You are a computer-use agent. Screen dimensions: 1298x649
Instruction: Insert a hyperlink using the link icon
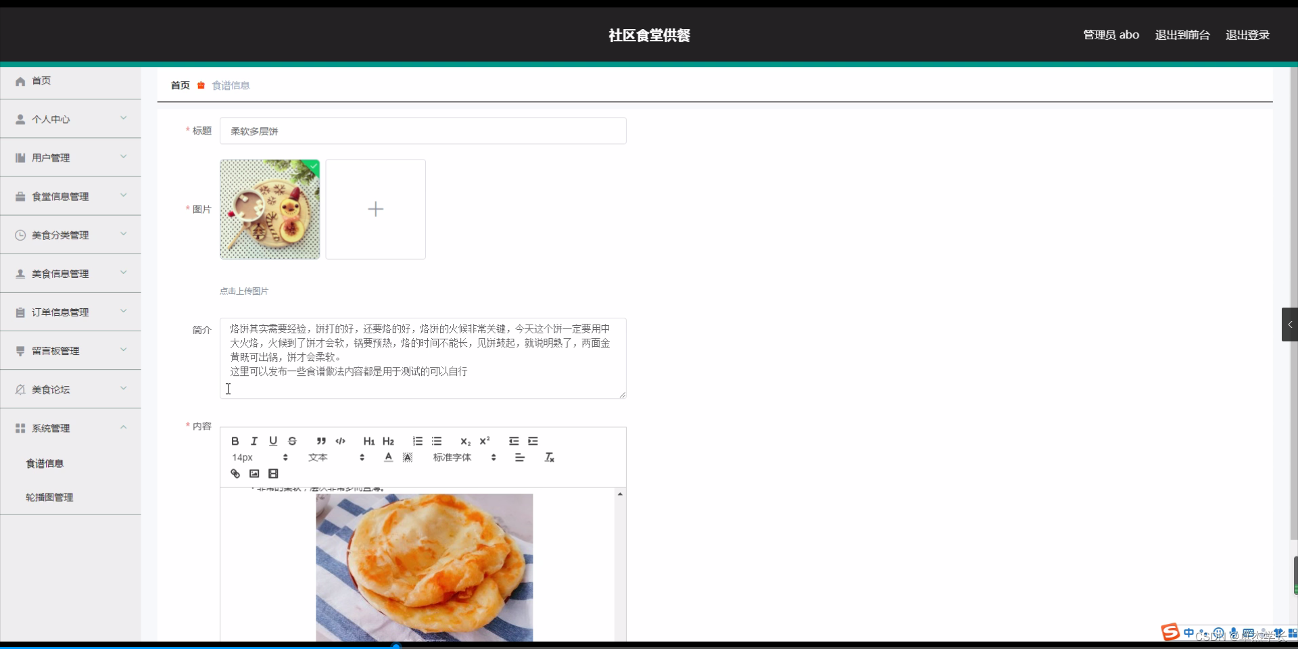click(235, 473)
